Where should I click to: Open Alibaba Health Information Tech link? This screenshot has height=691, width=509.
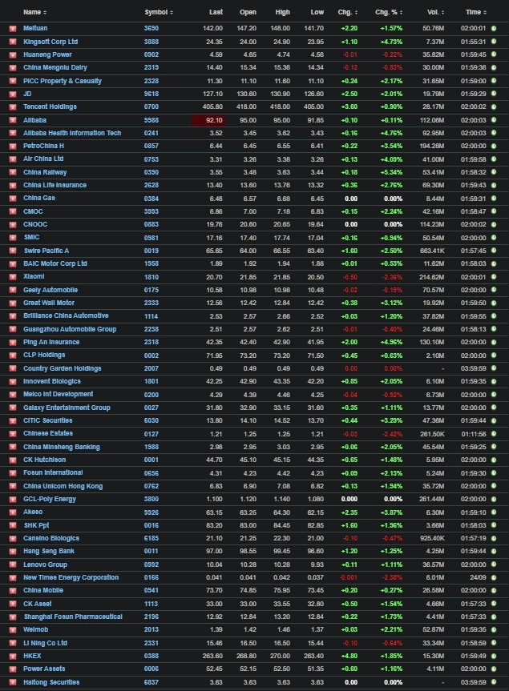72,133
